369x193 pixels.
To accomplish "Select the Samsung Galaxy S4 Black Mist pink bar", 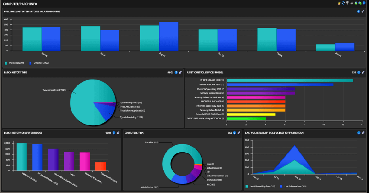I will 256,97.
